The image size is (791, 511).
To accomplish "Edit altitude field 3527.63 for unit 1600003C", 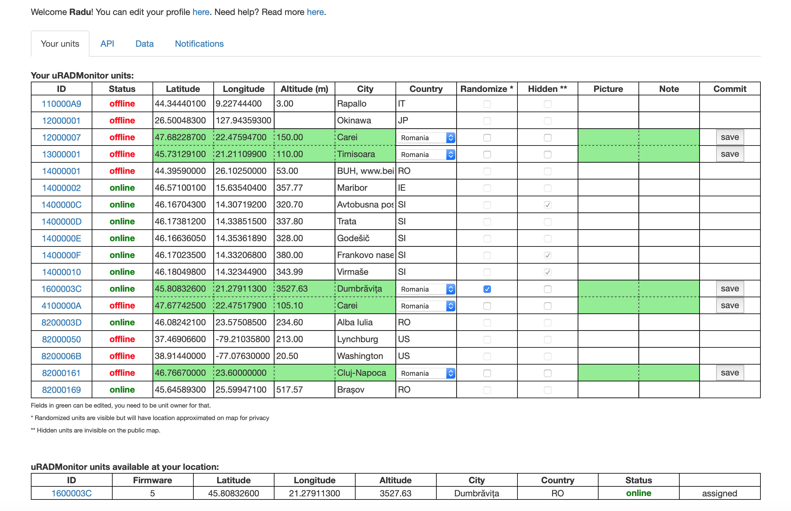I will (304, 289).
